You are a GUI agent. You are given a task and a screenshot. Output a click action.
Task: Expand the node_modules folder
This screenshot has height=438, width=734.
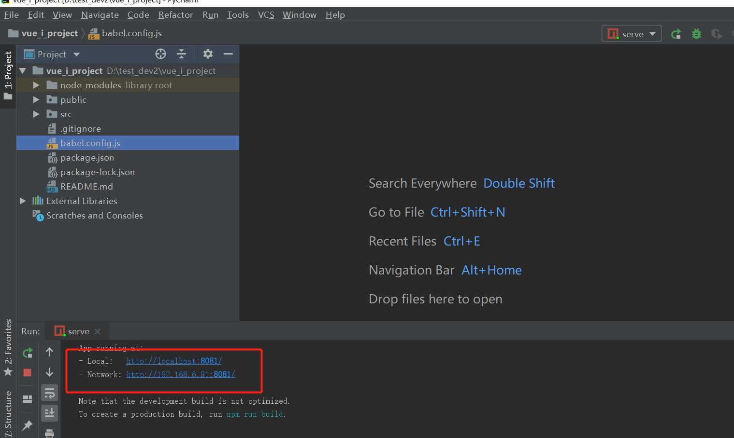pos(36,85)
